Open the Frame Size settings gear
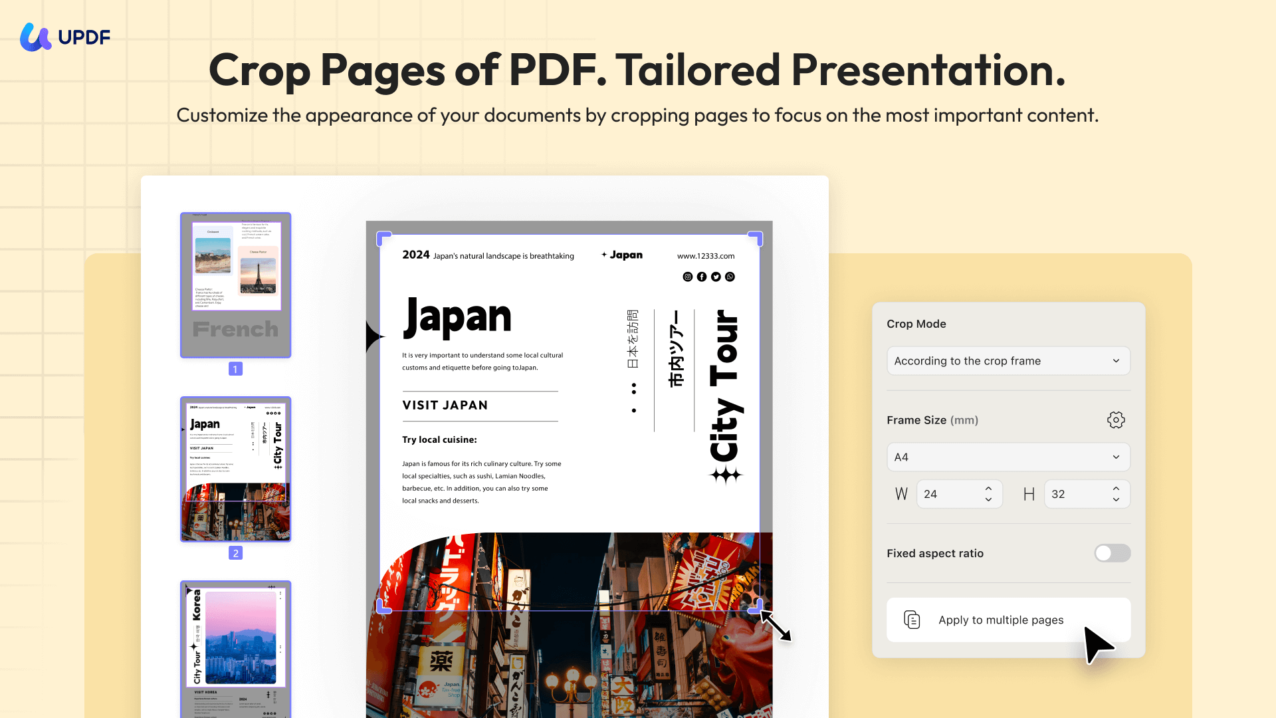The image size is (1276, 718). click(1116, 420)
